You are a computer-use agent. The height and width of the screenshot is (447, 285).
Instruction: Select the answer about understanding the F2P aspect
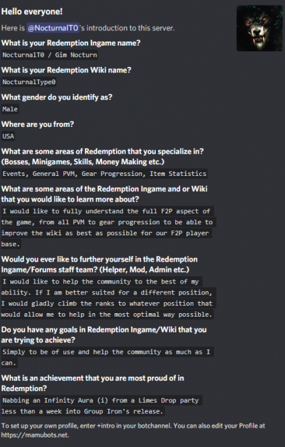tap(108, 228)
